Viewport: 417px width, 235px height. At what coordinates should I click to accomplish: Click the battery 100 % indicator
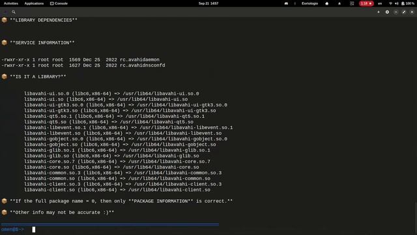point(408,3)
